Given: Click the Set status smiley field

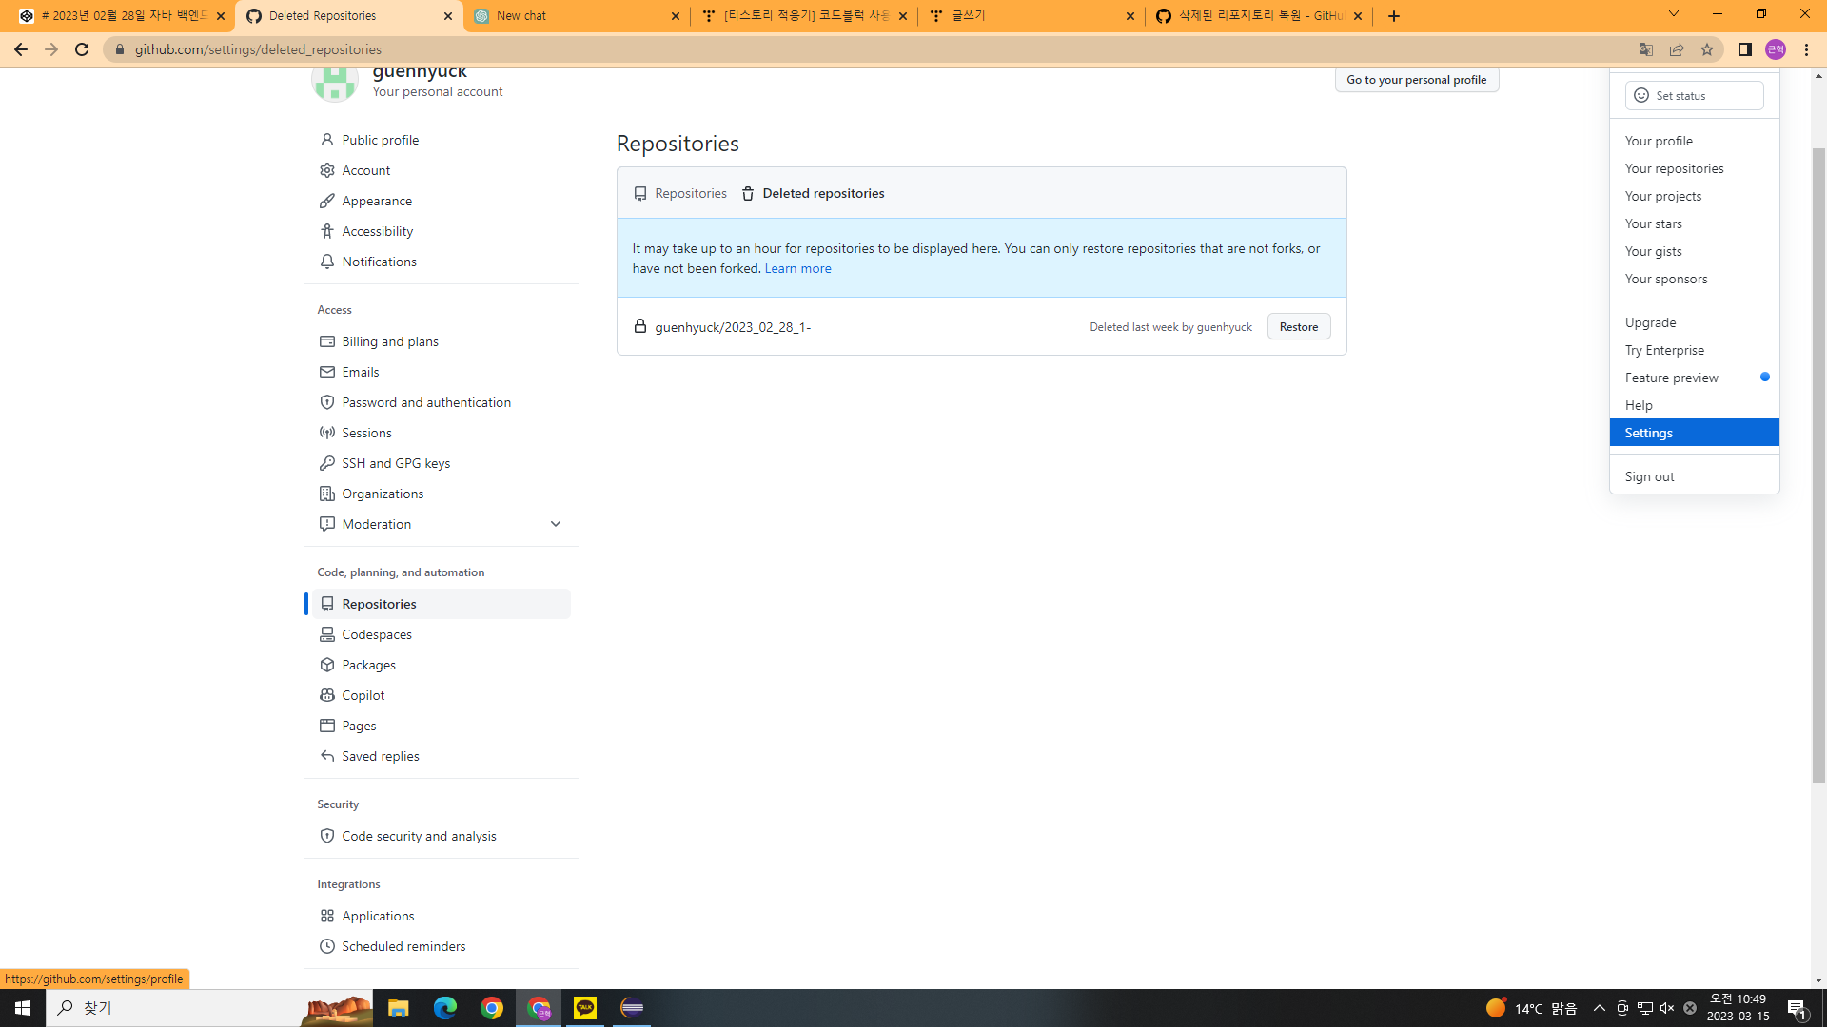Looking at the screenshot, I should click(1694, 95).
